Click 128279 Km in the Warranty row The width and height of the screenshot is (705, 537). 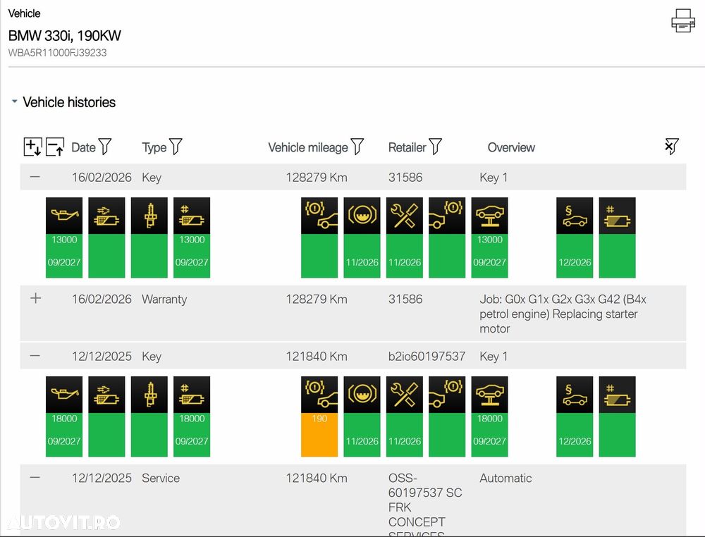click(317, 300)
